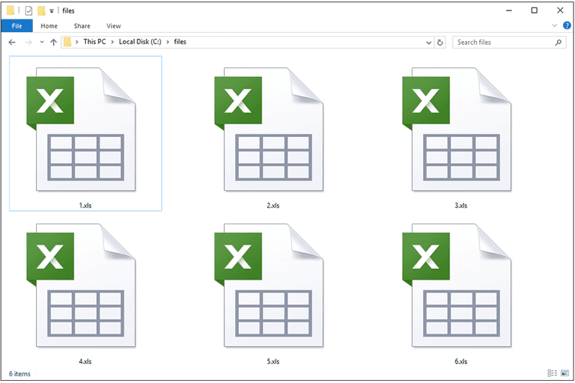Switch to Details view in status bar
575x383 pixels.
click(553, 373)
